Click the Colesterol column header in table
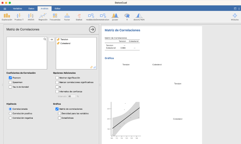Image resolution: width=241 pixels, height=144 pixels. 133,41
